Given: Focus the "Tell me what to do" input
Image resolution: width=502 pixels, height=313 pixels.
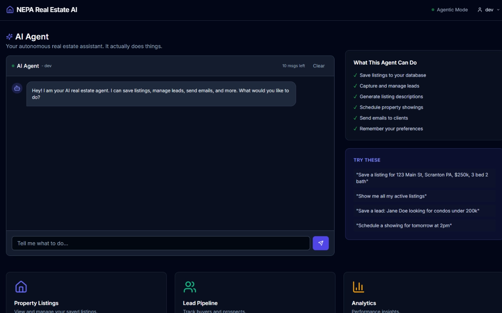Looking at the screenshot, I should (x=161, y=243).
